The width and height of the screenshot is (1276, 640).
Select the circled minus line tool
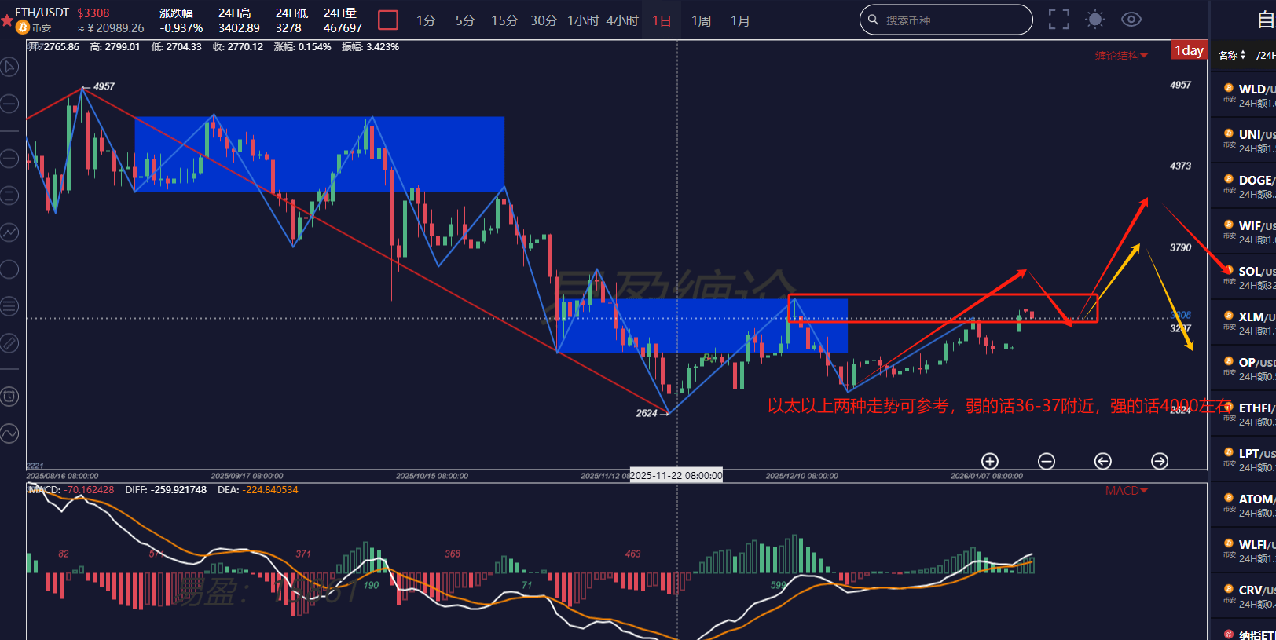coord(9,159)
